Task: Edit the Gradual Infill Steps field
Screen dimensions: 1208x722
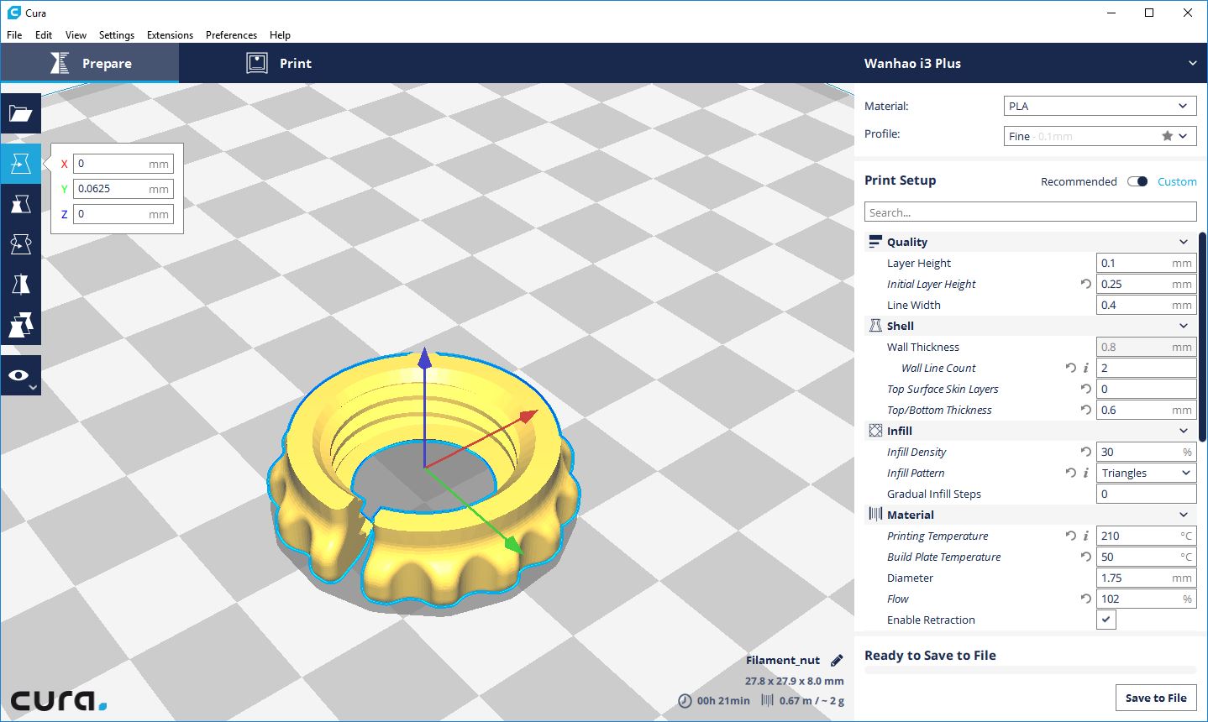Action: click(x=1147, y=494)
